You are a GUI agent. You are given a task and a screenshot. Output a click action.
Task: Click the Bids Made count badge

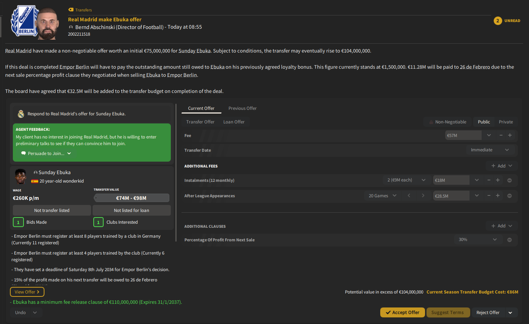pos(18,222)
